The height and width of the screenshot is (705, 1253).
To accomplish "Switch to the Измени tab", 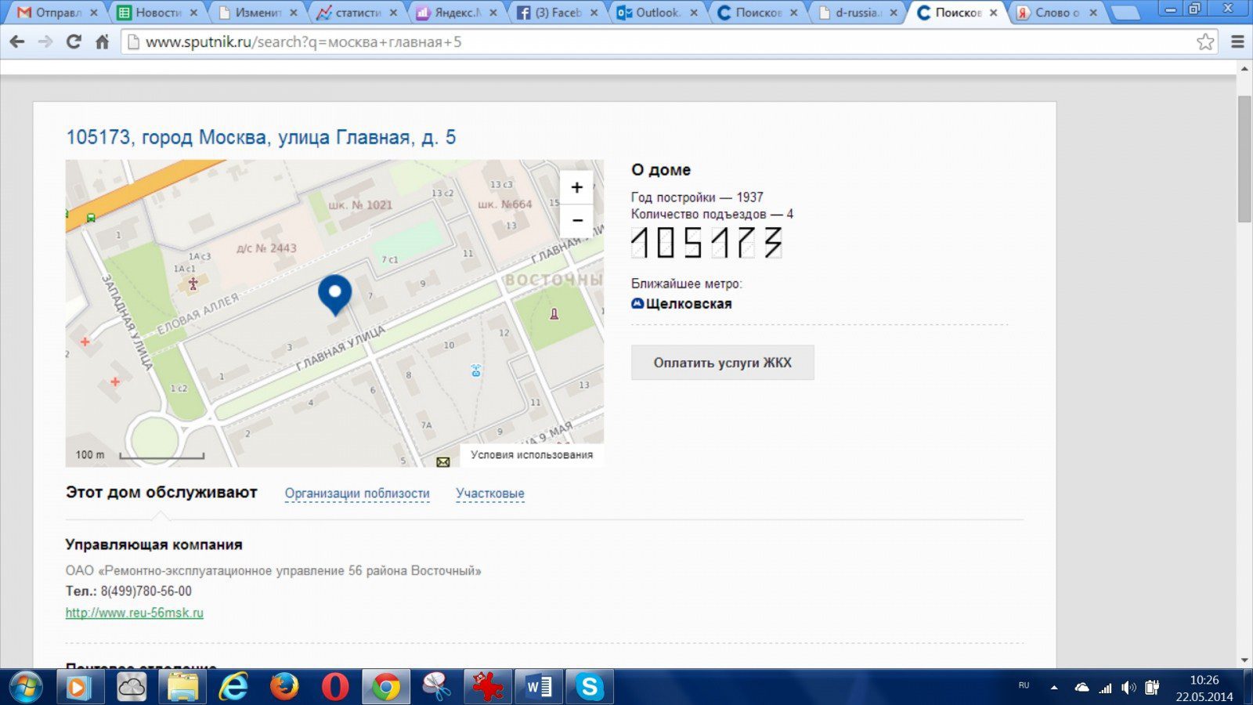I will click(x=257, y=13).
